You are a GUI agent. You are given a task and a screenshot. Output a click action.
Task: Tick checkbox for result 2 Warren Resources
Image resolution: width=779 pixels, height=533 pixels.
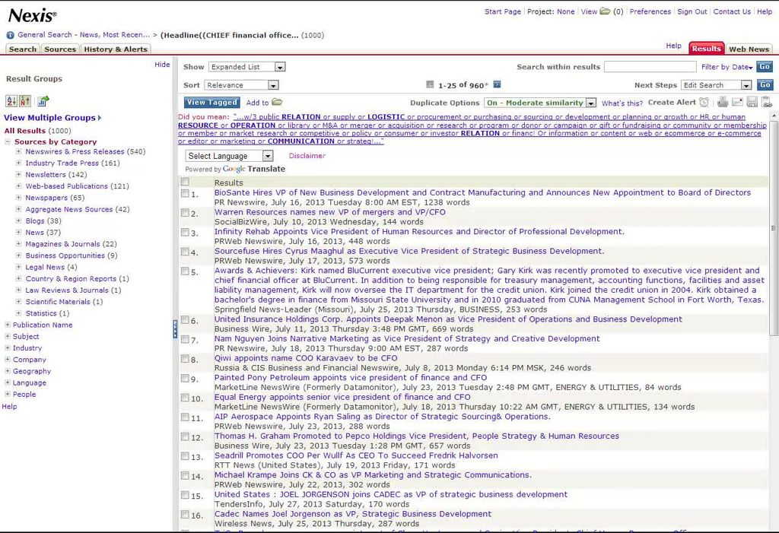pyautogui.click(x=185, y=213)
